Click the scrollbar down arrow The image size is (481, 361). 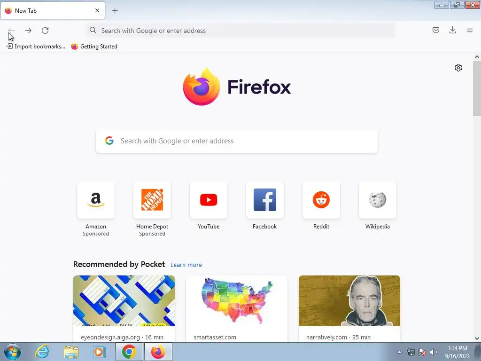(x=477, y=338)
